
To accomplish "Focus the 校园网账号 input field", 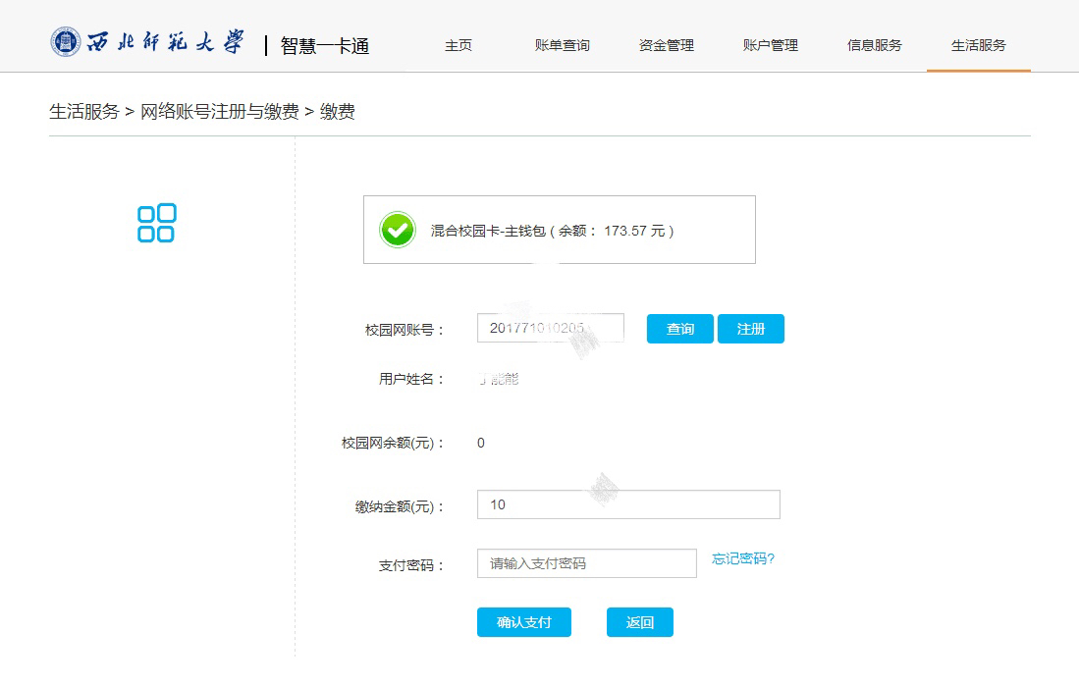I will click(550, 329).
